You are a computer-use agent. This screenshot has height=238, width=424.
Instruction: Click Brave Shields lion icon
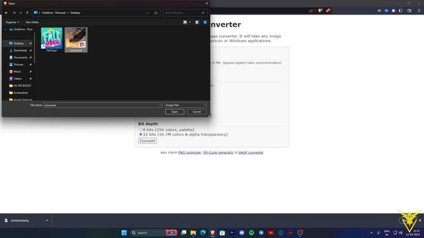[x=320, y=11]
